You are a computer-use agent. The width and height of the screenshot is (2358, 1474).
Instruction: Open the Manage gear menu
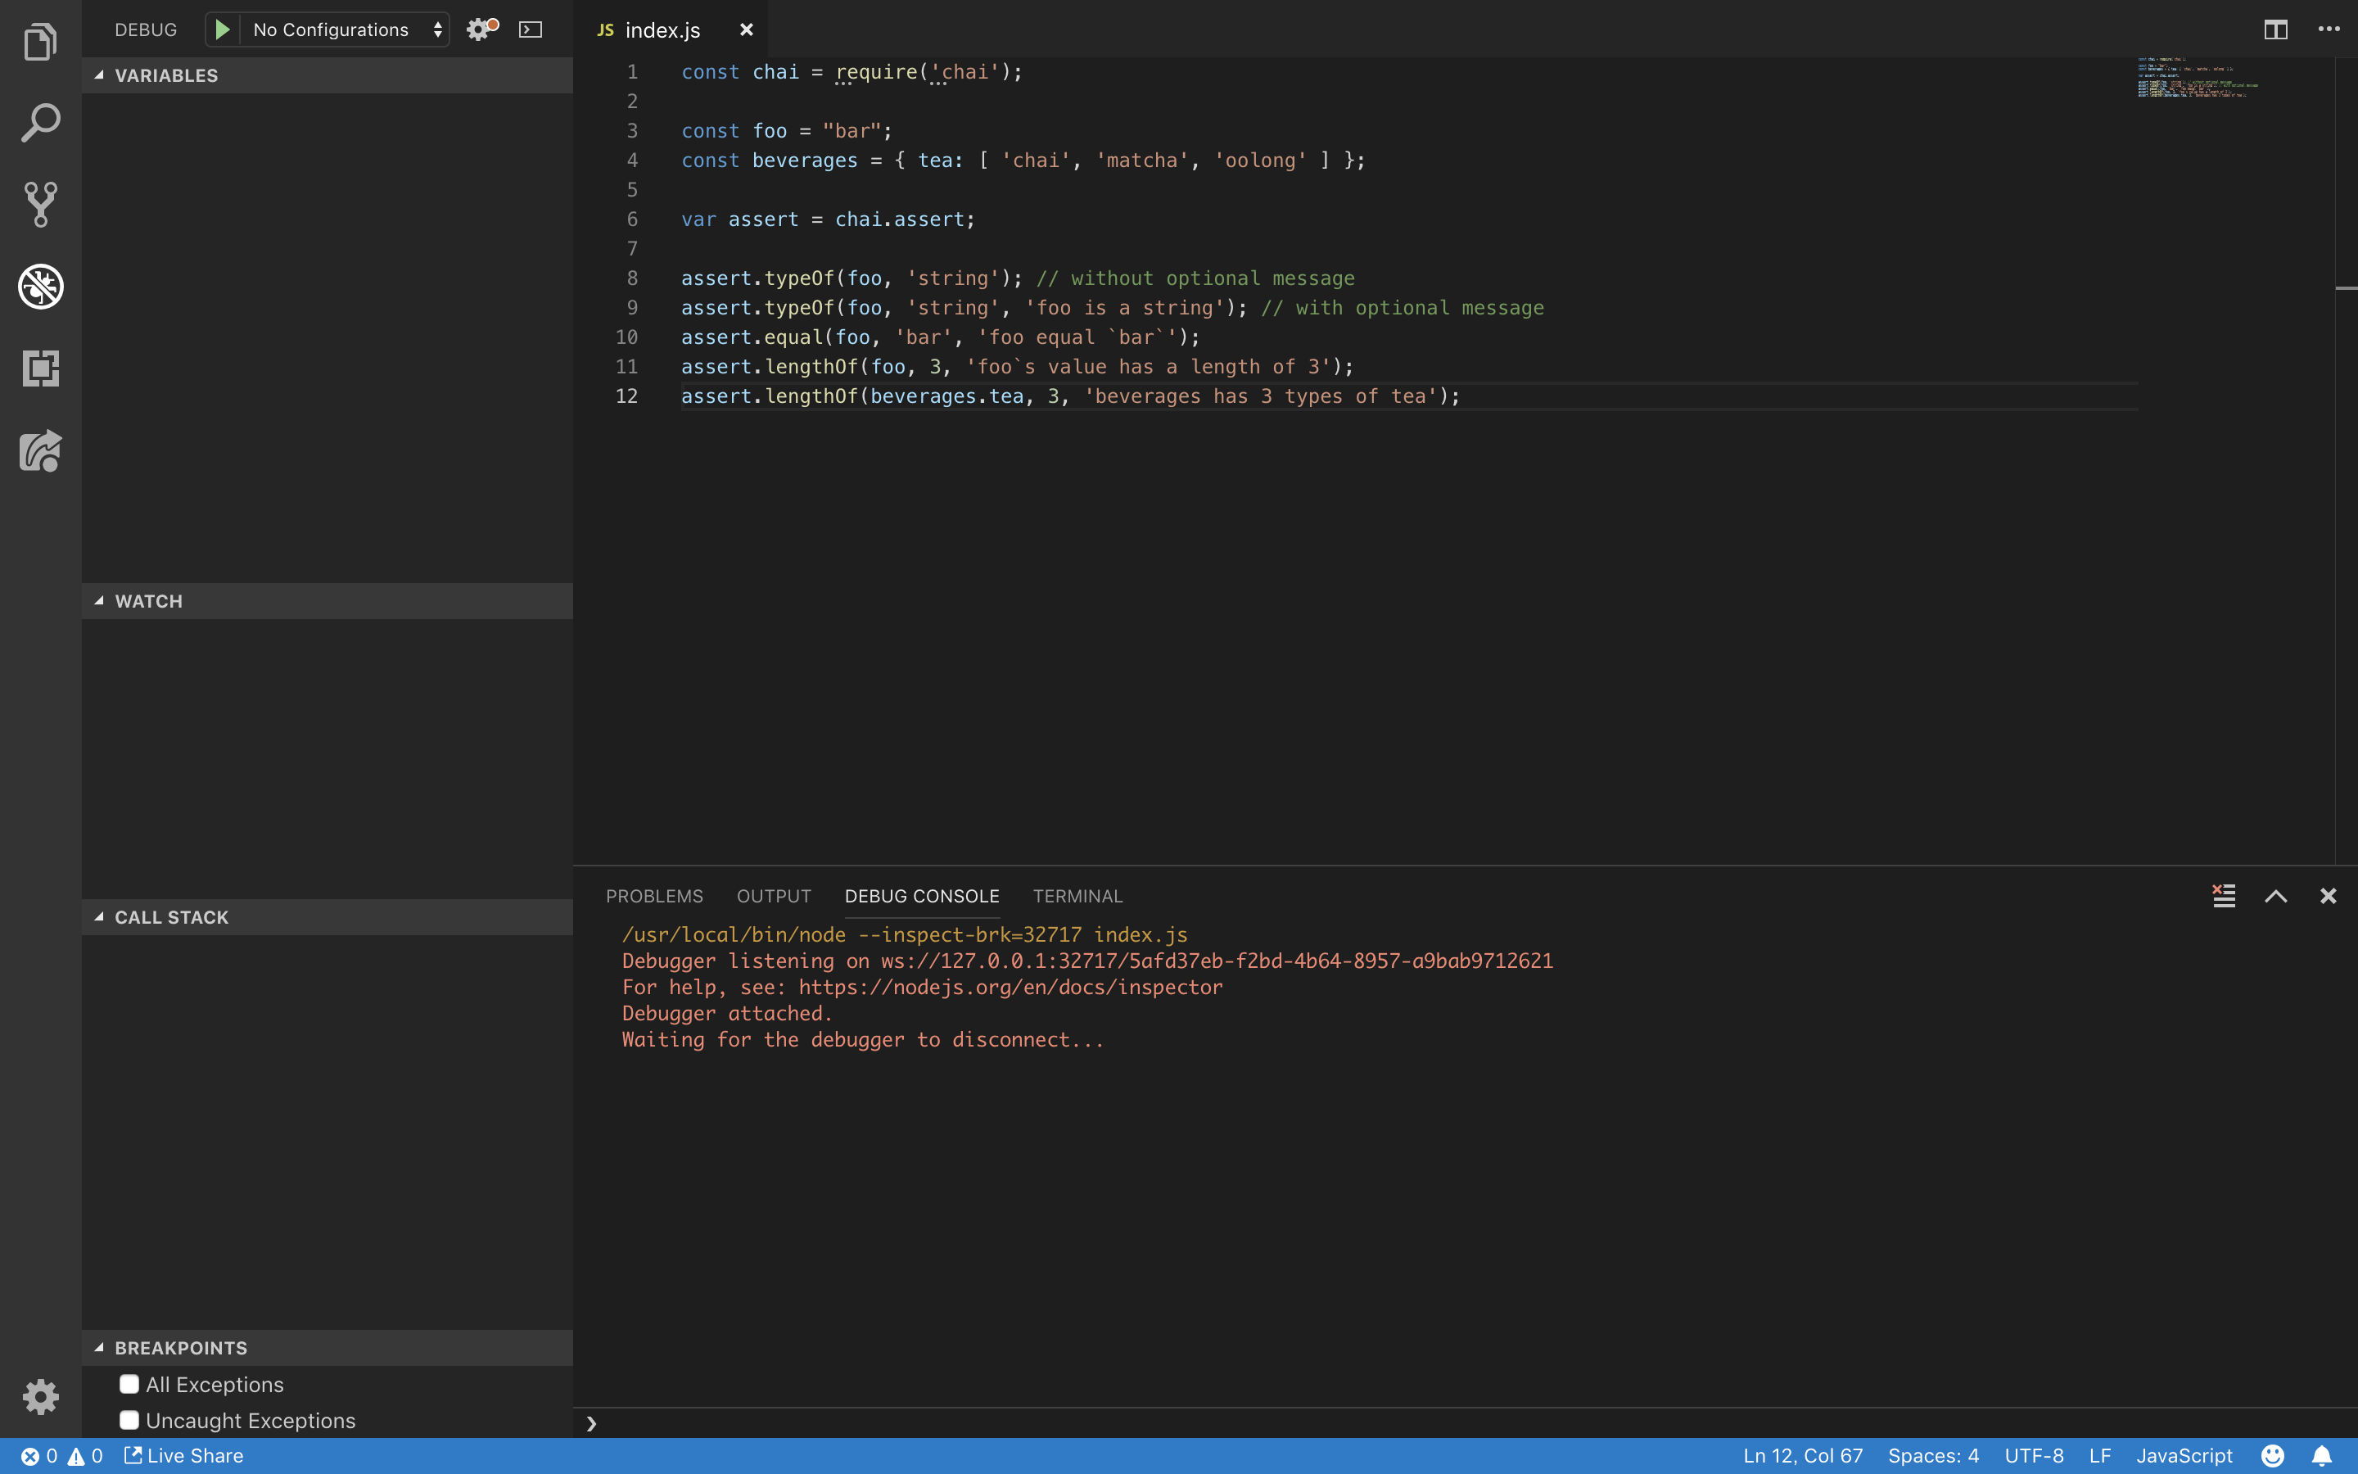40,1396
